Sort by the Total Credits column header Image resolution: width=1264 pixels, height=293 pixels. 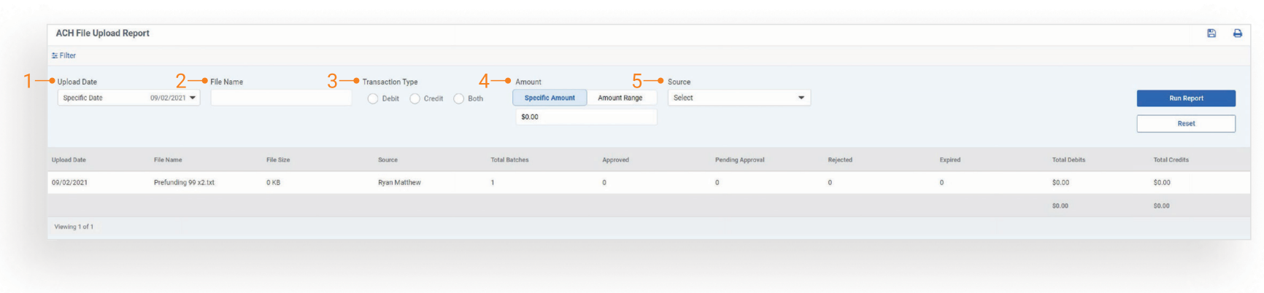click(x=1171, y=160)
